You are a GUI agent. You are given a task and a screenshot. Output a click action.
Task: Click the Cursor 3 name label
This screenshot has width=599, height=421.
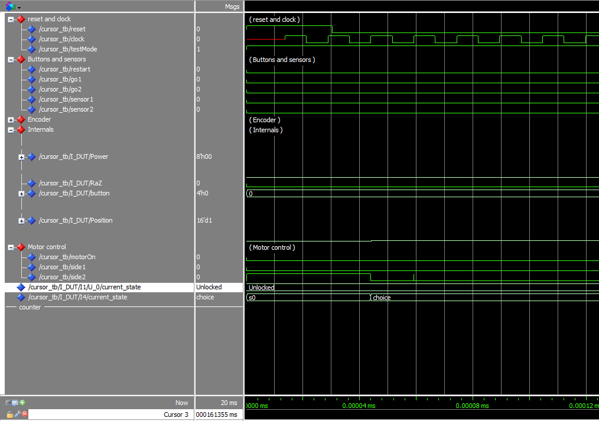click(176, 415)
